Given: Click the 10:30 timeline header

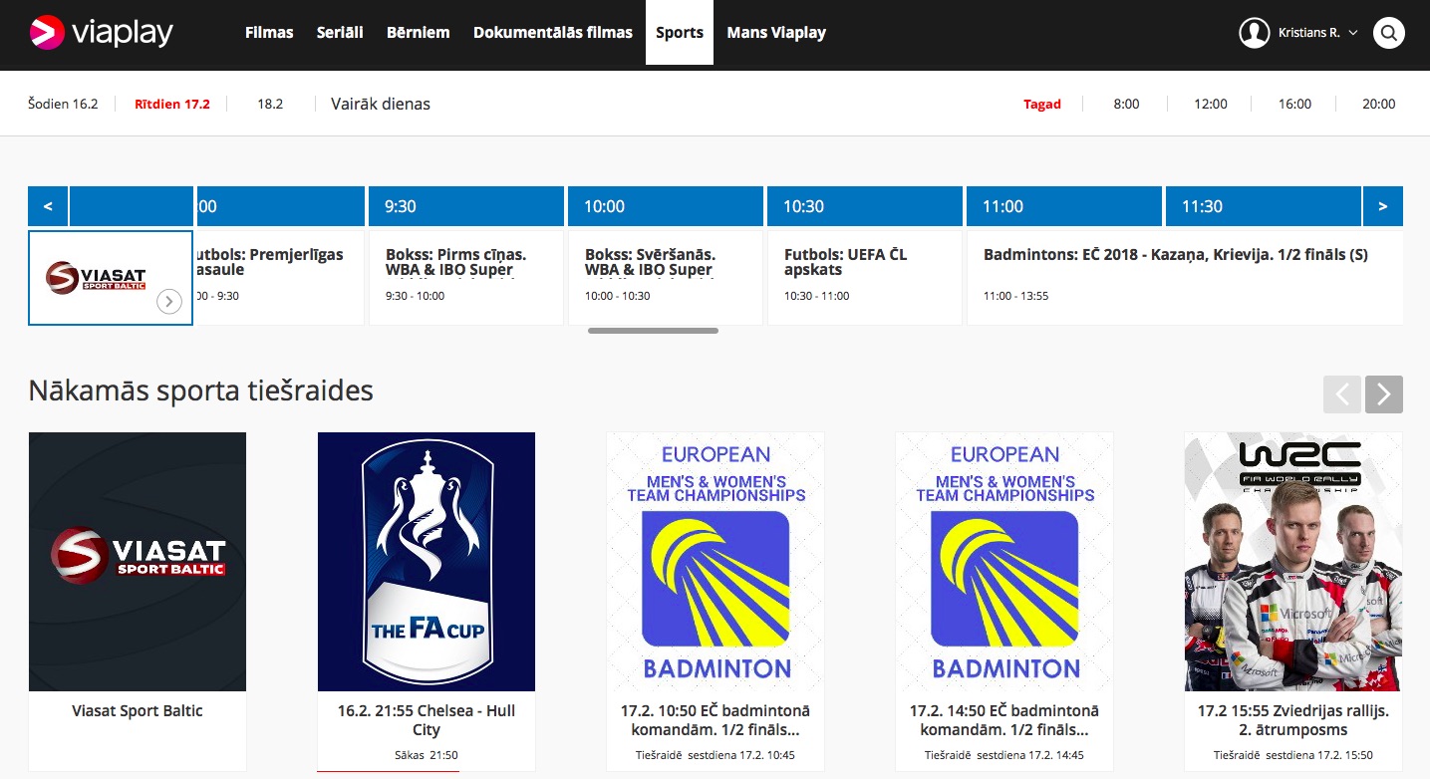Looking at the screenshot, I should (x=865, y=206).
